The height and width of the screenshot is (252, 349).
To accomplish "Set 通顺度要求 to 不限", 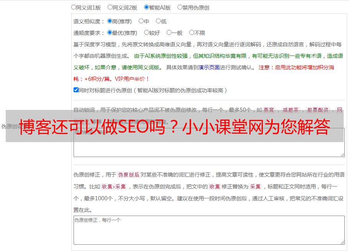I will tap(192, 33).
